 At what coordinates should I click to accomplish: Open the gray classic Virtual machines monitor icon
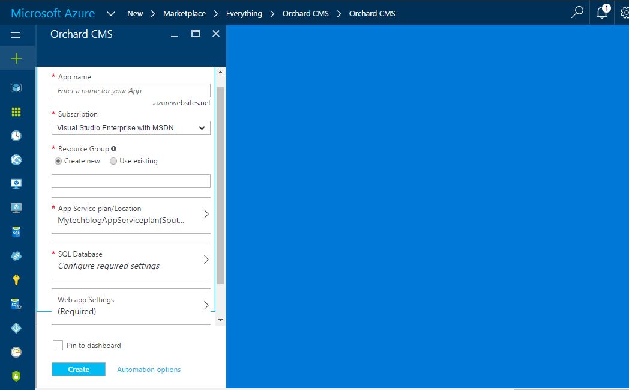tap(16, 208)
